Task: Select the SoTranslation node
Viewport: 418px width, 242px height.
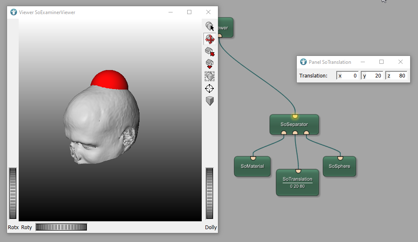Action: 297,182
